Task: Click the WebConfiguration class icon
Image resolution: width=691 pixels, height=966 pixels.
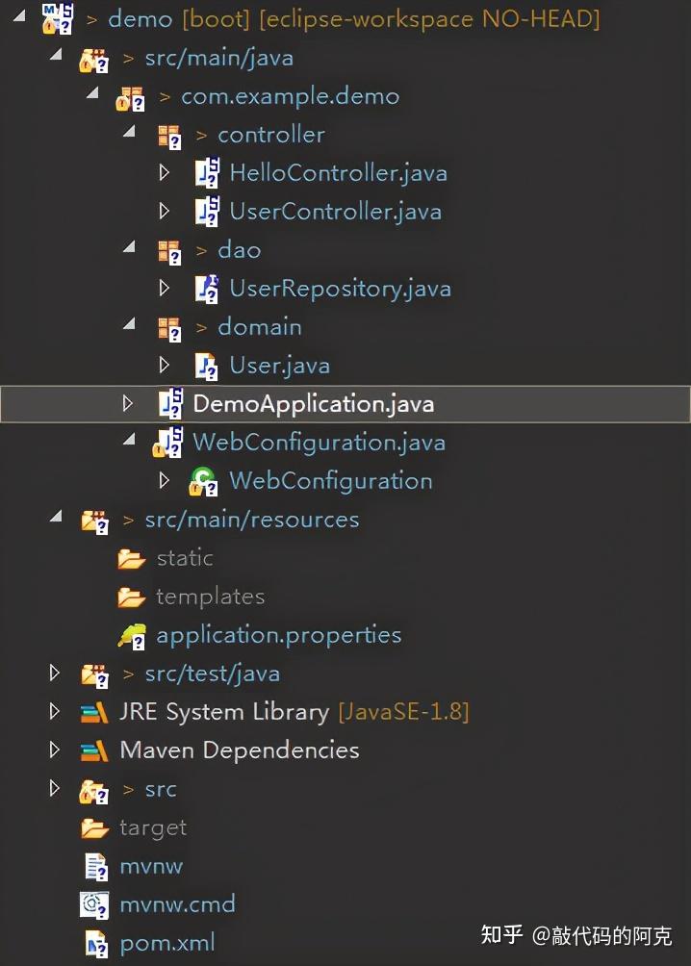Action: 203,481
